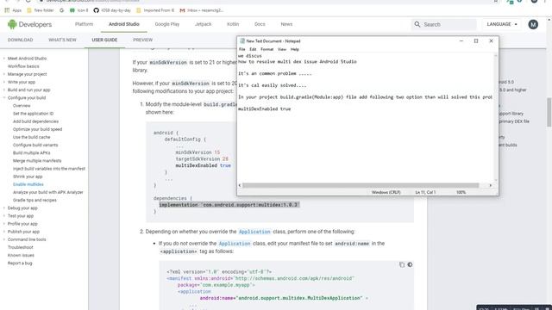This screenshot has width=552, height=310.
Task: Switch to the News tab
Action: pyautogui.click(x=286, y=24)
